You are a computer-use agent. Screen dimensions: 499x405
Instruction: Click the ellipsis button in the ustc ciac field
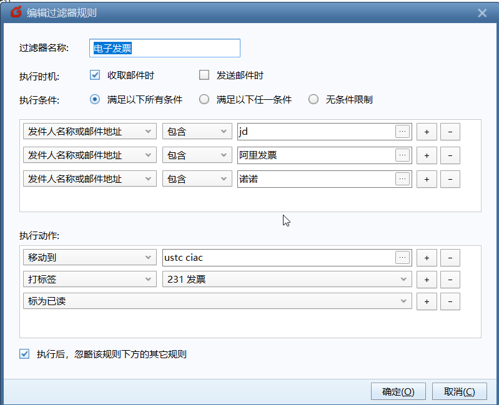pyautogui.click(x=403, y=258)
